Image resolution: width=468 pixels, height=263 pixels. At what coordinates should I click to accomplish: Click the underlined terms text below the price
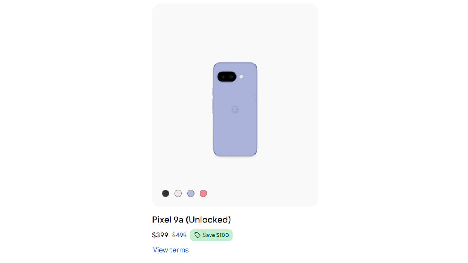pos(170,250)
